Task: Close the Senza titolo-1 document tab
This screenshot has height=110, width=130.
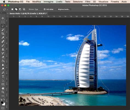Action: coord(8,13)
